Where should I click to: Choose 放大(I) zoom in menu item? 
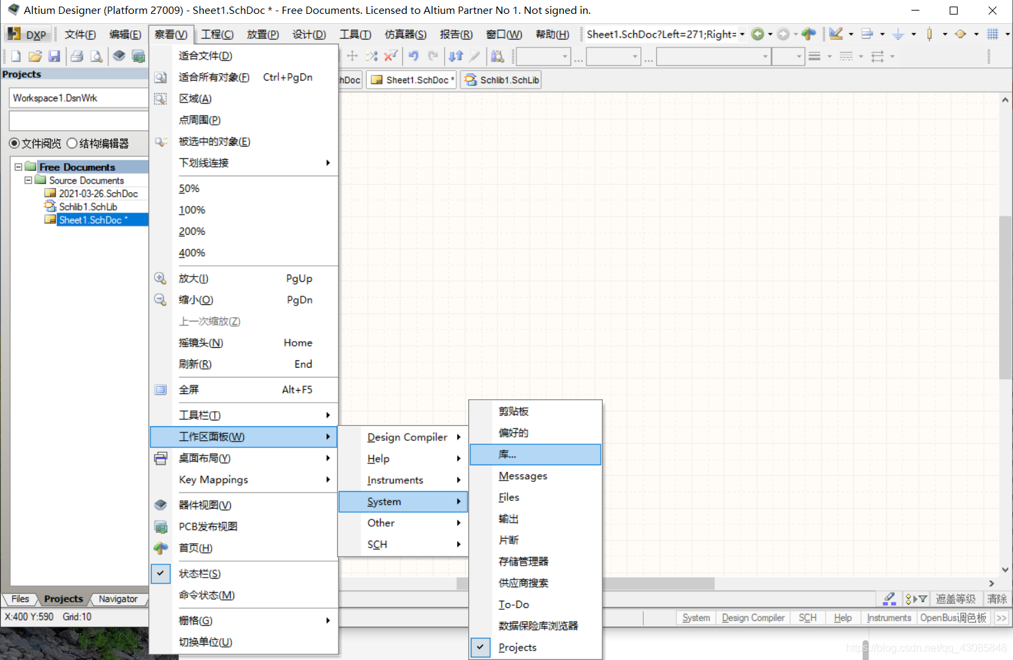coord(244,279)
